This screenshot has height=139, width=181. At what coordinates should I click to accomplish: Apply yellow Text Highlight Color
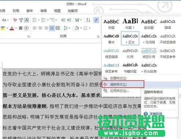[3, 28]
